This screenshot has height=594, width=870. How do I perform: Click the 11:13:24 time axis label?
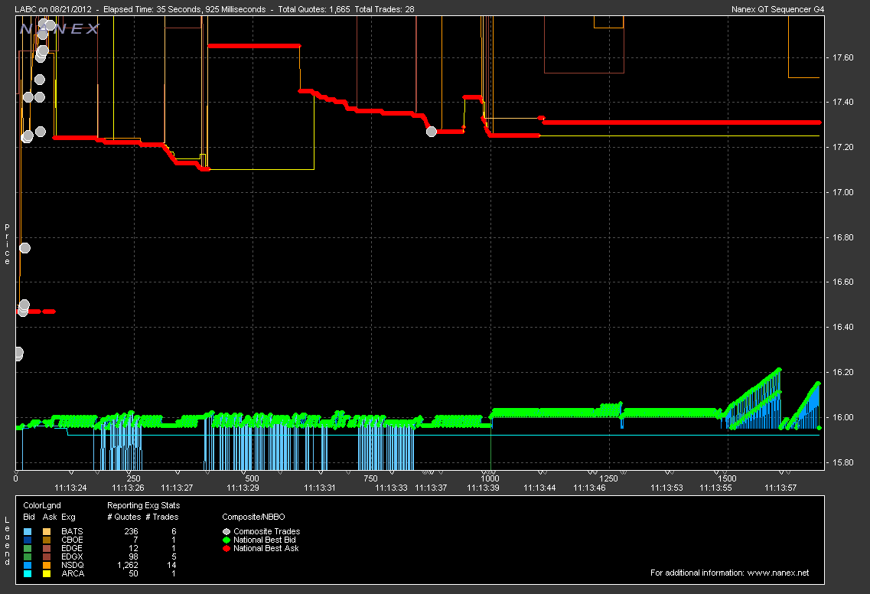pos(70,488)
